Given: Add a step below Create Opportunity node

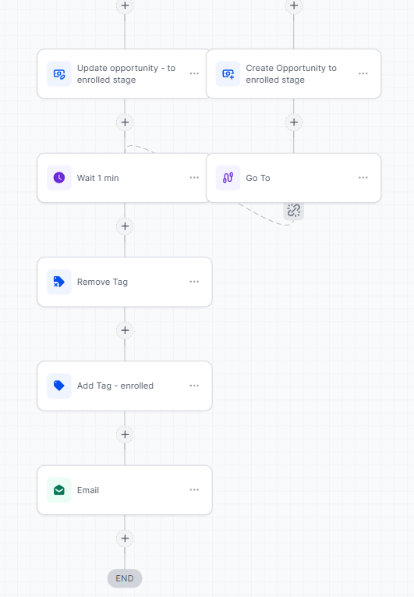Looking at the screenshot, I should pyautogui.click(x=294, y=123).
